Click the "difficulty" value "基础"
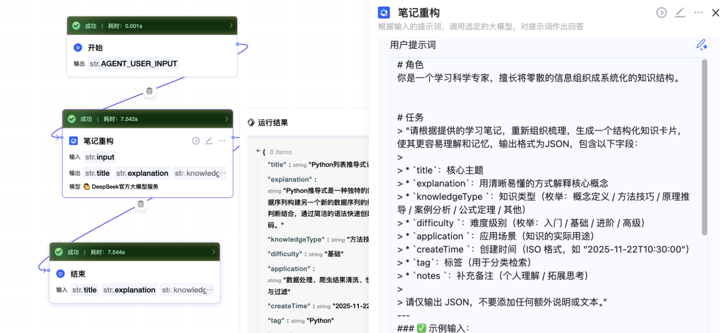723x333 pixels. click(x=335, y=254)
